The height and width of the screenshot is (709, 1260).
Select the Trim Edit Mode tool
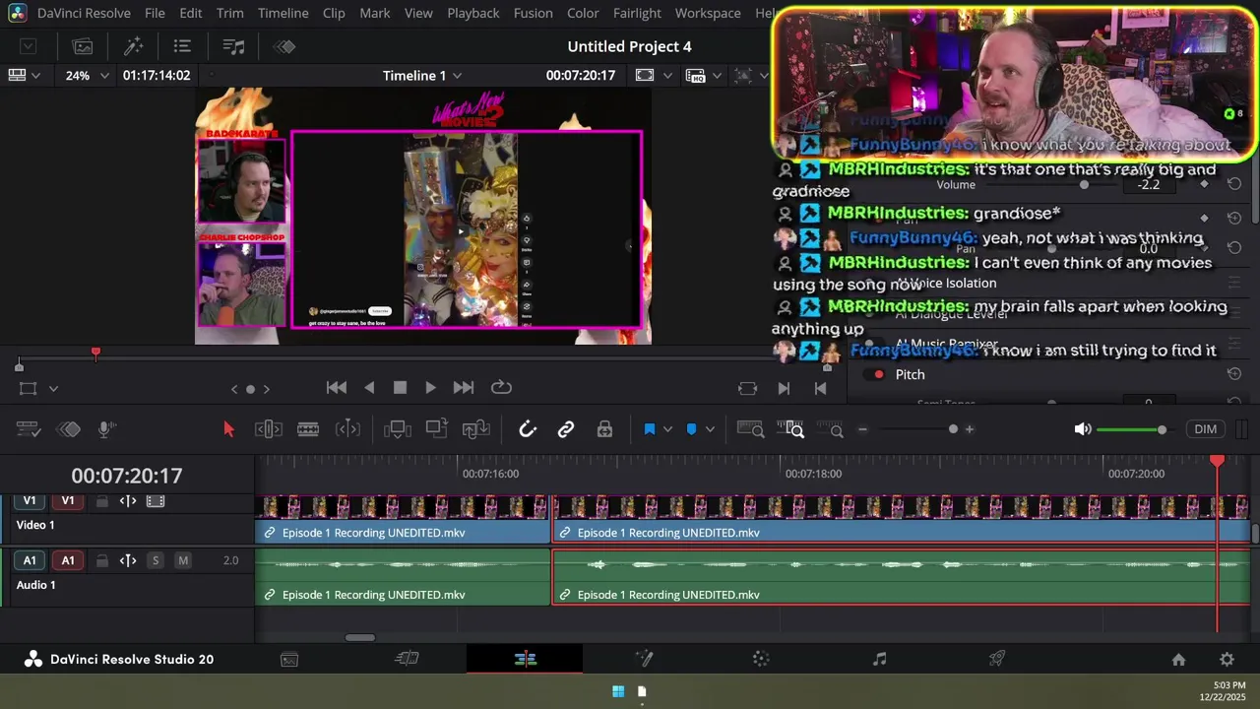tap(269, 429)
